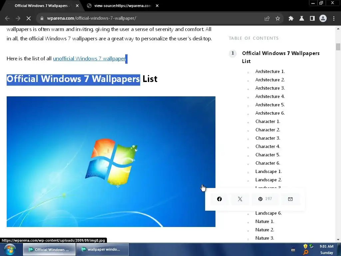Go to Architecture 5 in contents

270,105
